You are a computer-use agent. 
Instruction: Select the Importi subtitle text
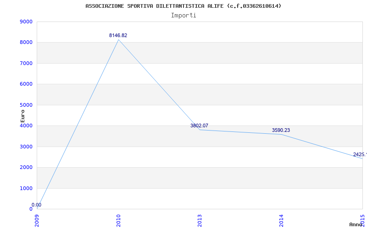point(183,16)
